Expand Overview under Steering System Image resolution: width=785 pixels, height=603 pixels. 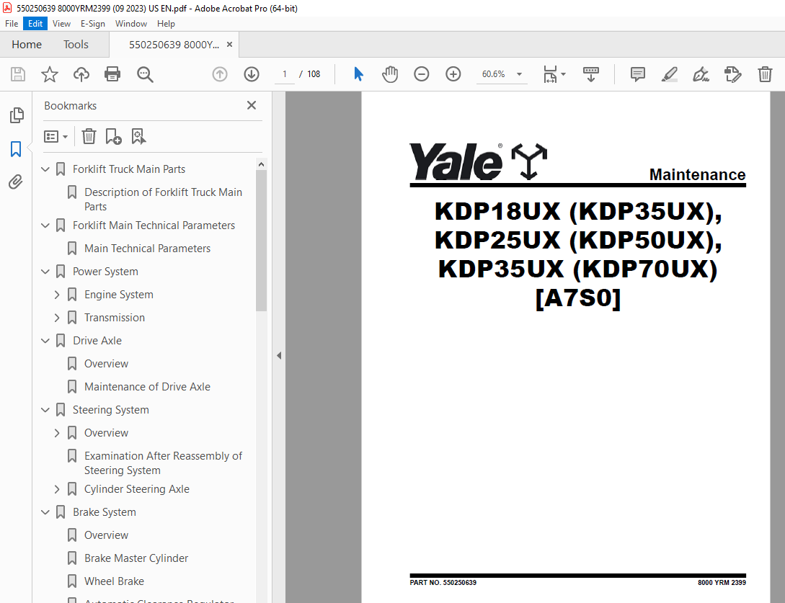(57, 432)
